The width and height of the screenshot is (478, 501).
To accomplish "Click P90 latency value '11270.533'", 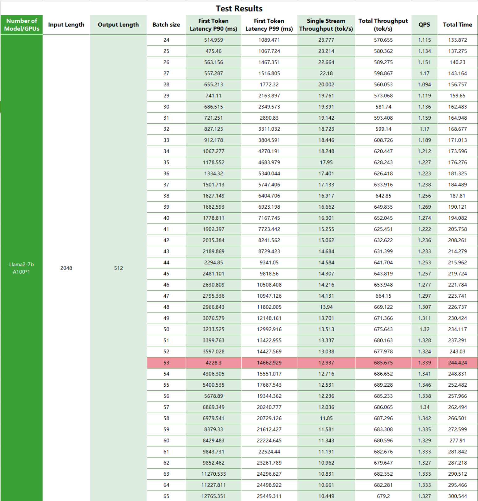I will pos(214,474).
